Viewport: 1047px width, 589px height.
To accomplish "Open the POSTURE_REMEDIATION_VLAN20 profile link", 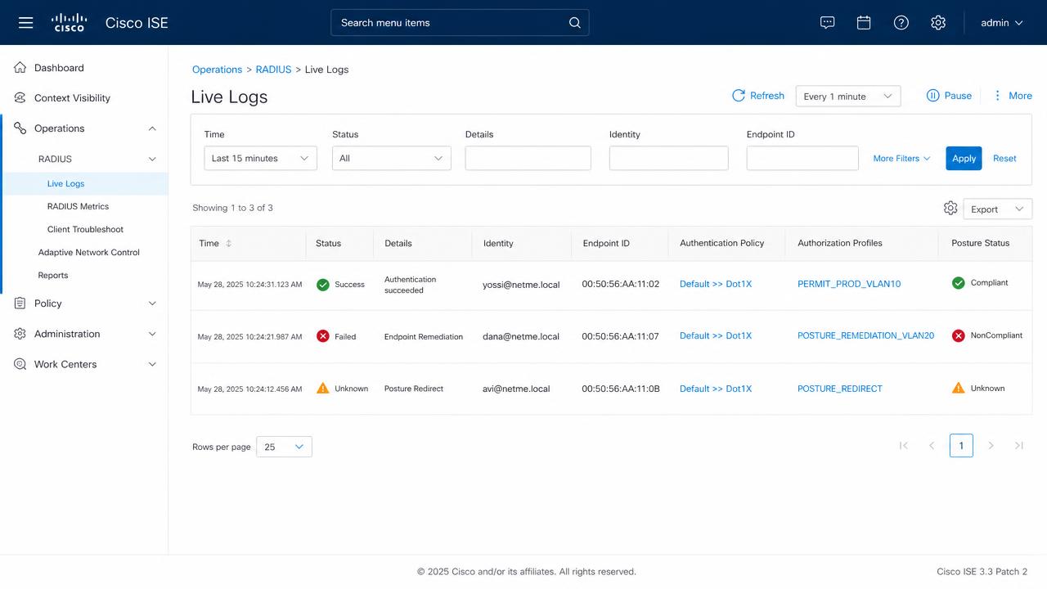I will point(865,336).
